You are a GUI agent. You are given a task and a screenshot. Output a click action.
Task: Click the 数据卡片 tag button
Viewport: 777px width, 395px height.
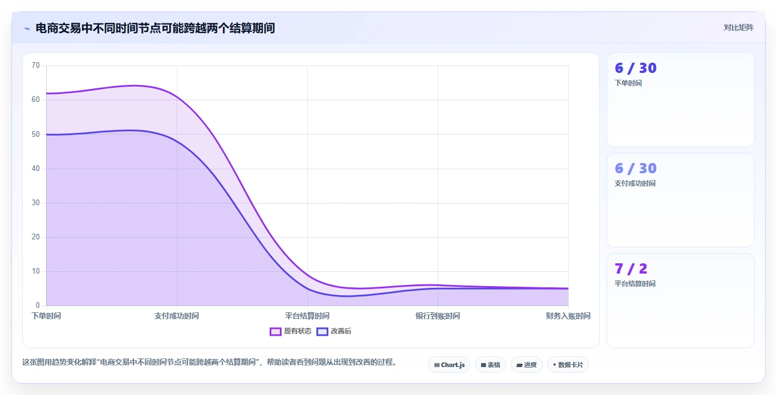click(568, 365)
